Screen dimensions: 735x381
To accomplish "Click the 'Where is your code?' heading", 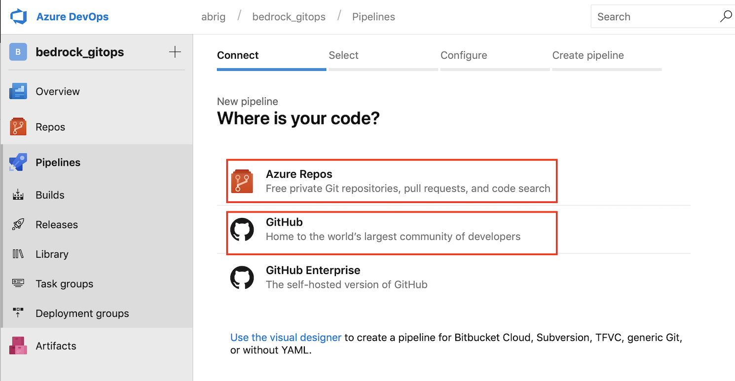I will 298,118.
